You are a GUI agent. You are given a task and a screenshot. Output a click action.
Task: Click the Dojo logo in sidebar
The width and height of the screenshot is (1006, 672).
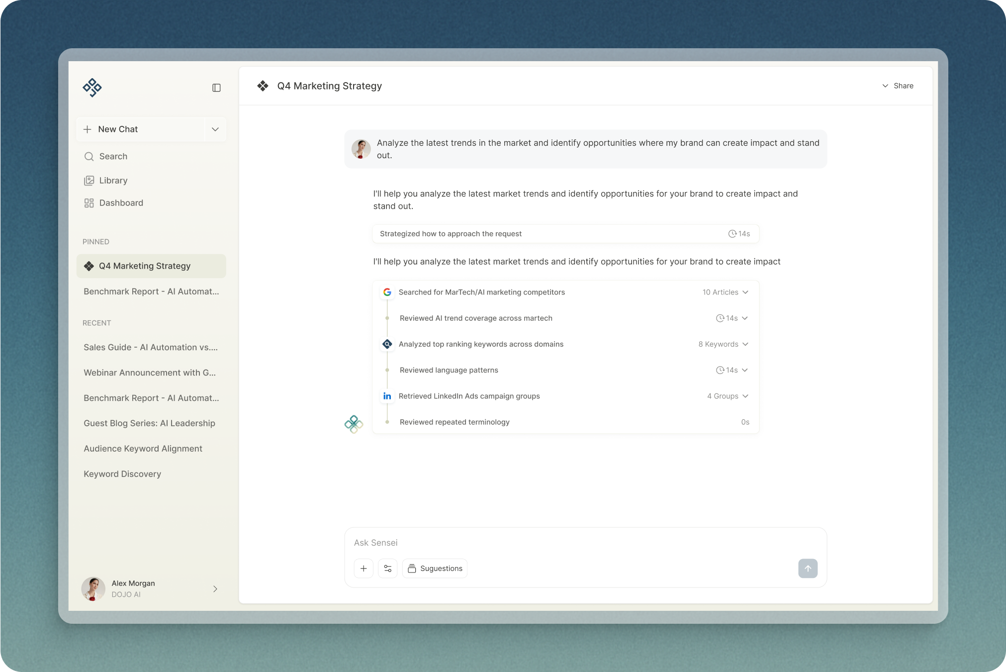pos(92,88)
